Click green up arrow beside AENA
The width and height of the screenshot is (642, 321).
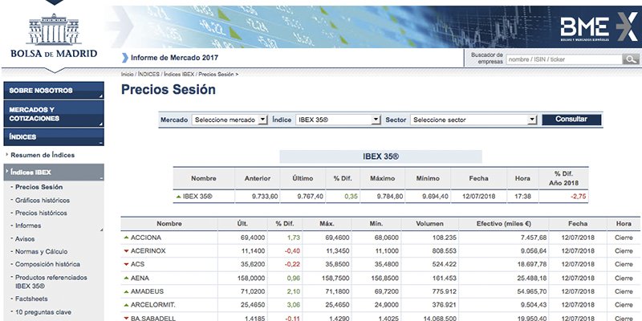(x=126, y=278)
